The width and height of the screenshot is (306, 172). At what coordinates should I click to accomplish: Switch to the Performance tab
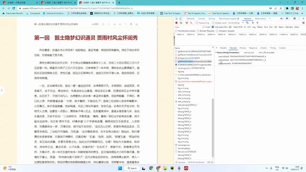click(x=260, y=19)
